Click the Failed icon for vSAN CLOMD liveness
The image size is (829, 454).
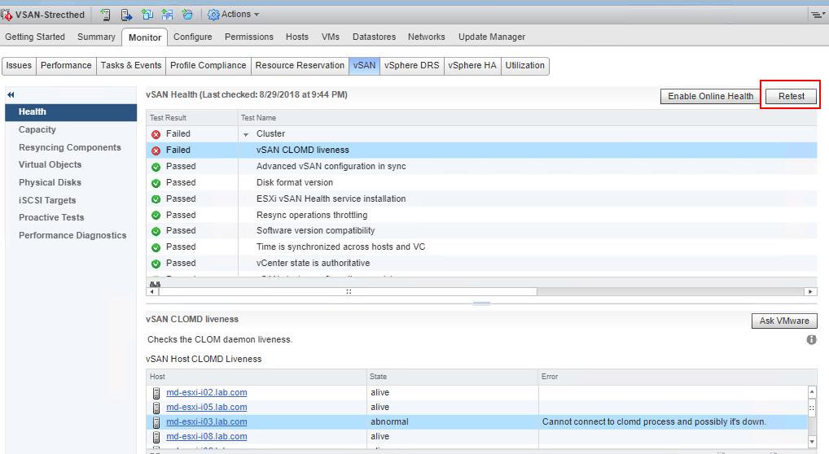click(156, 151)
